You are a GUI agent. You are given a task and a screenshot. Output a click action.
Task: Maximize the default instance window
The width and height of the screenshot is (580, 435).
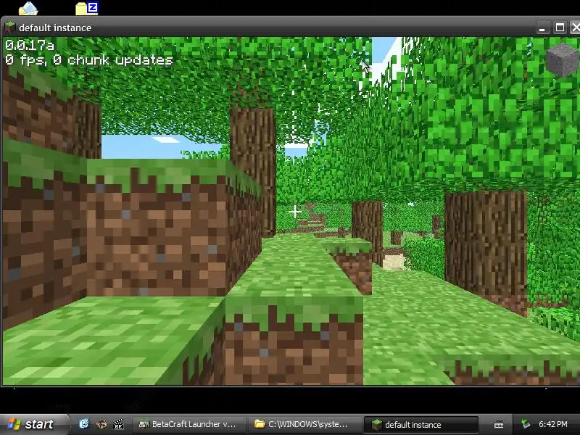[x=560, y=28]
